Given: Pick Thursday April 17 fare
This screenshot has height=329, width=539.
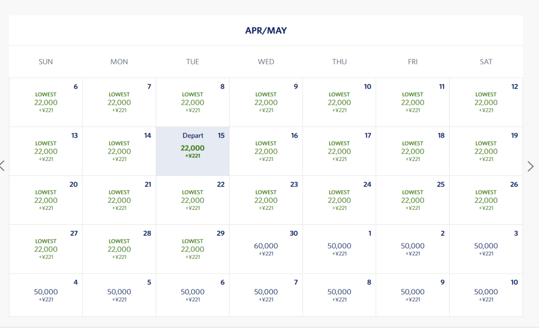Looking at the screenshot, I should 339,152.
